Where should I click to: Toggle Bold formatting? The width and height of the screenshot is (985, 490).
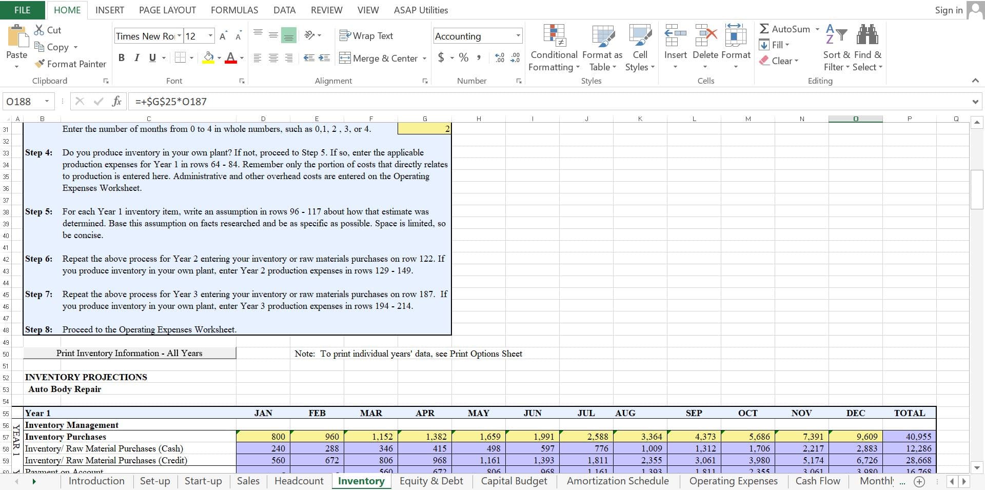tap(122, 57)
